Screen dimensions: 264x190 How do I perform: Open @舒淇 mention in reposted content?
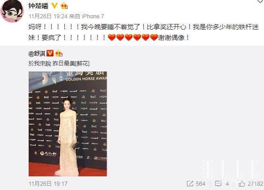coord(37,54)
